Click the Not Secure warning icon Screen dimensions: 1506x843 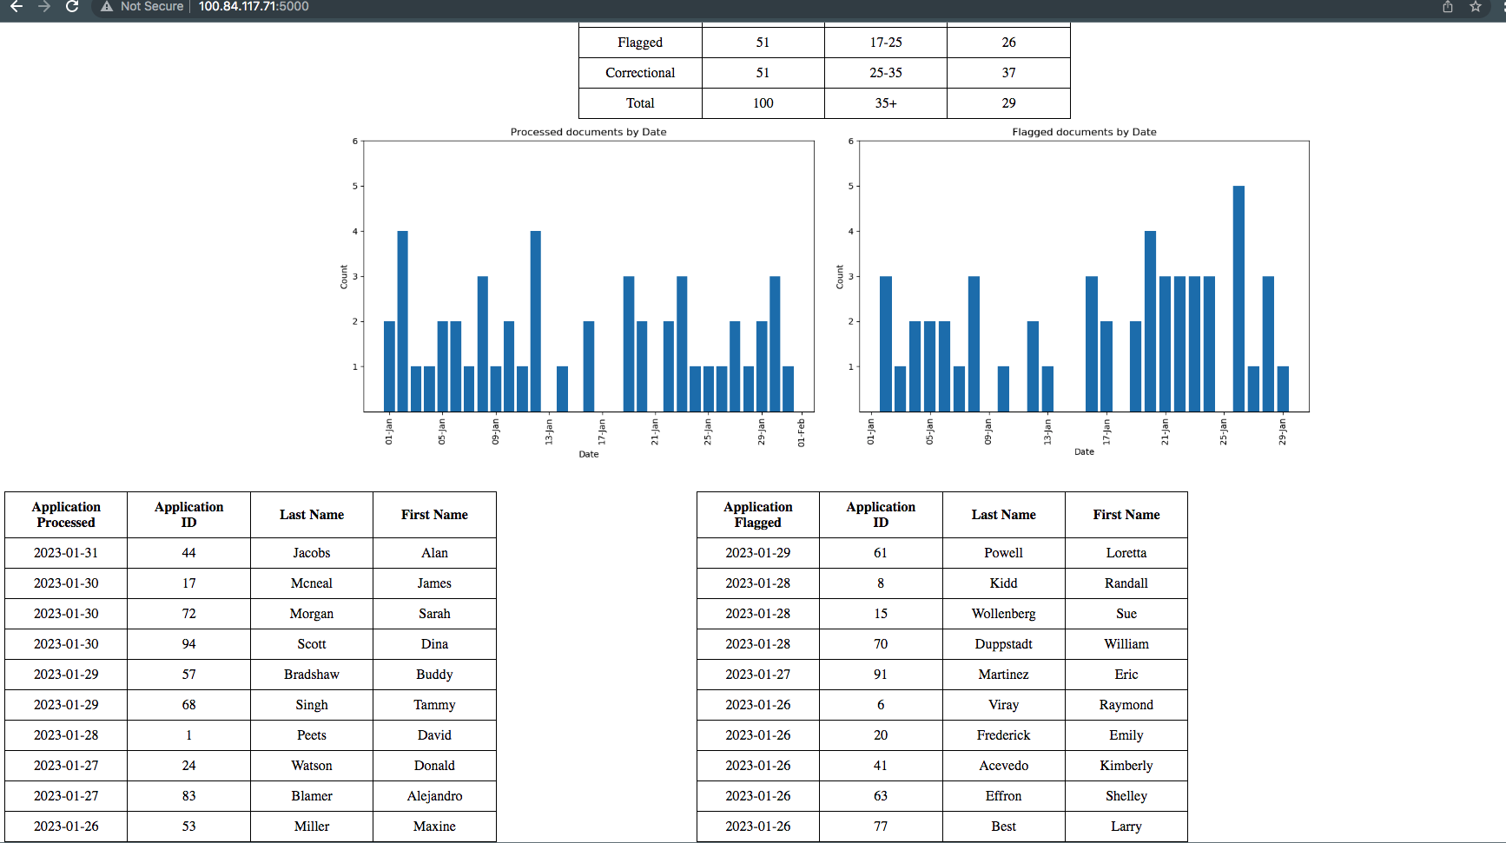click(x=107, y=7)
